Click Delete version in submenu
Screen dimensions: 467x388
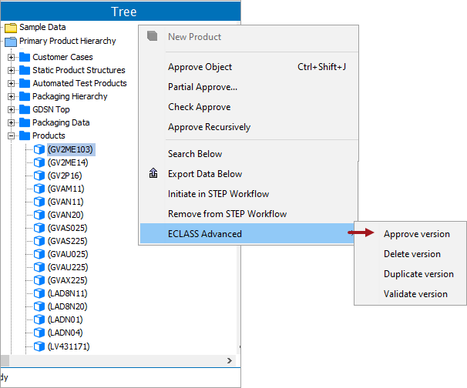[x=412, y=254]
